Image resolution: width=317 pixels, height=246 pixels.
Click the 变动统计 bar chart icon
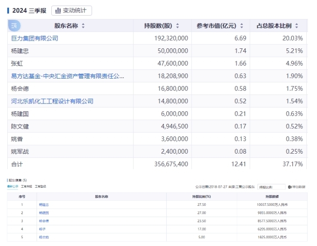point(58,10)
